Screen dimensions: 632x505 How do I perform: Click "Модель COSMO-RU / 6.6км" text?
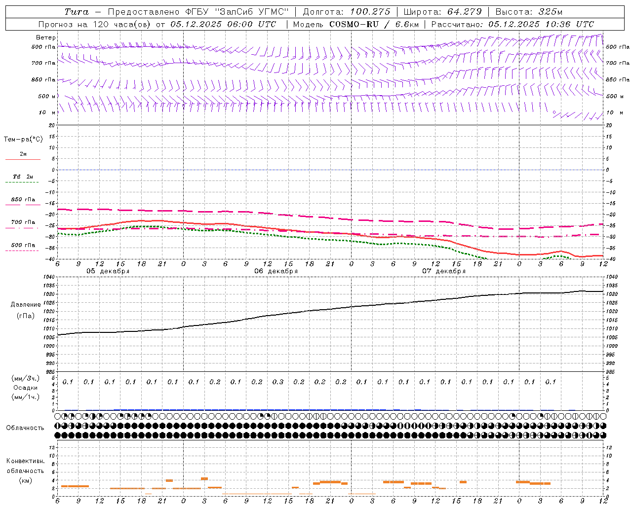pyautogui.click(x=356, y=24)
